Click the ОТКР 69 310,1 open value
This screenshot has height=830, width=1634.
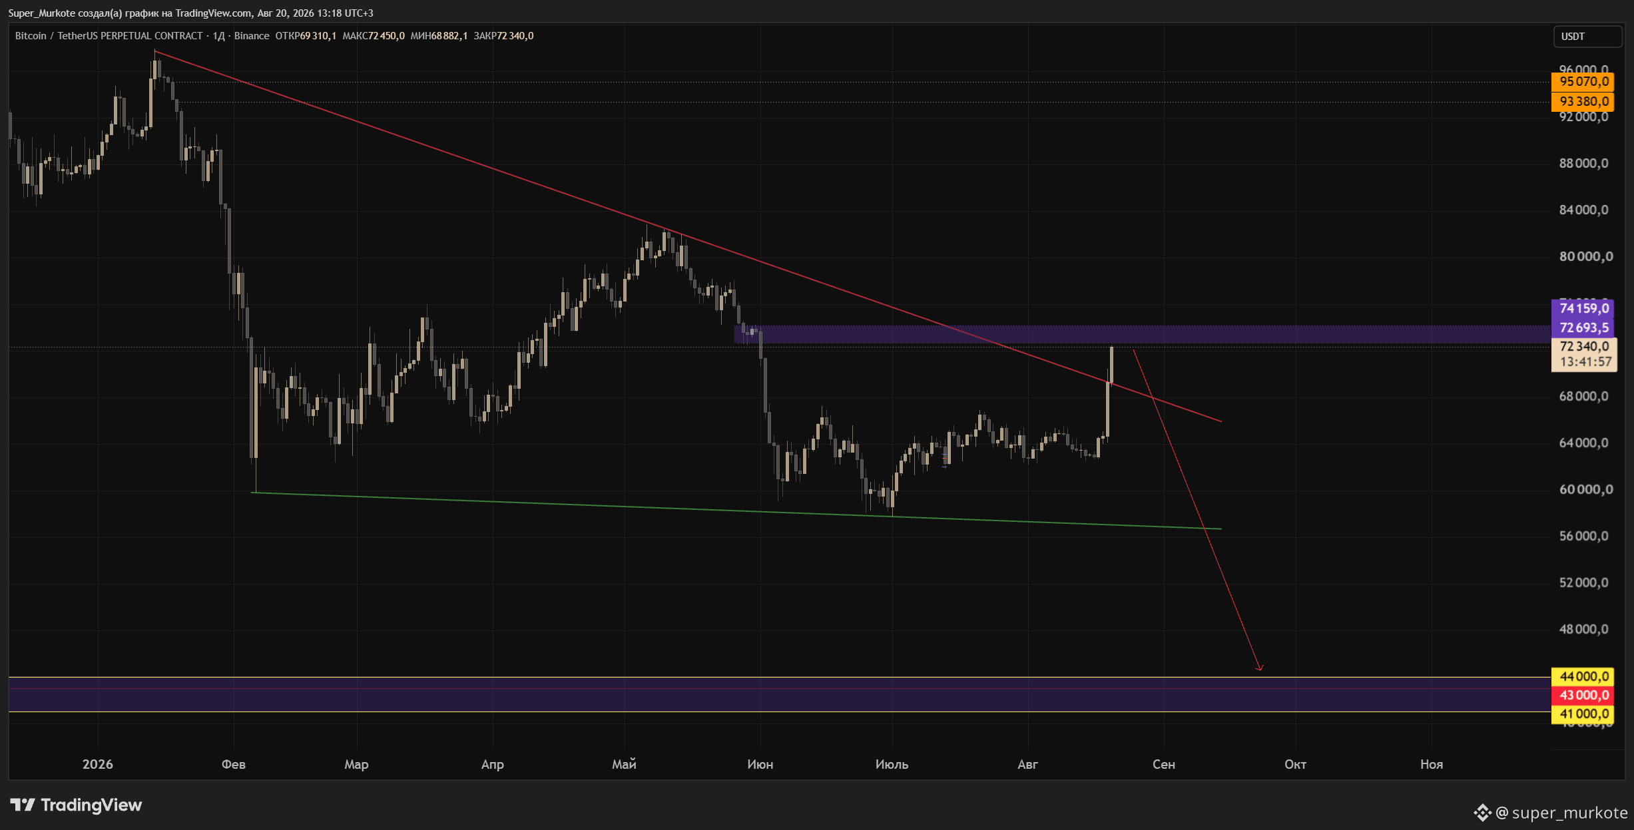306,36
